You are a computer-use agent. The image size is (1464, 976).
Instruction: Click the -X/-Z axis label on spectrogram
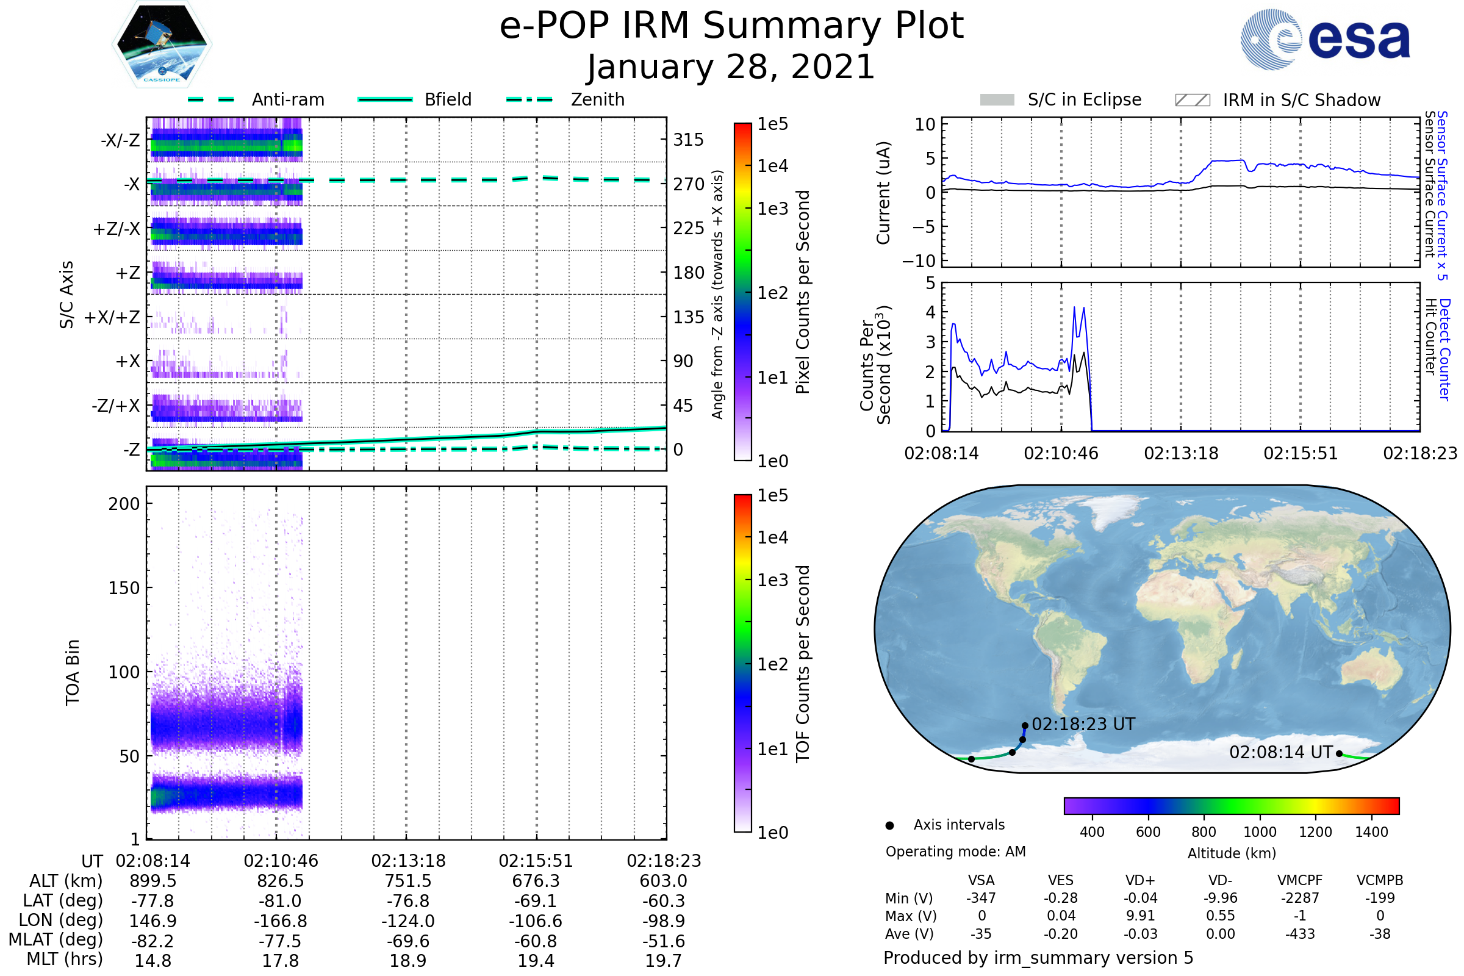(x=121, y=140)
